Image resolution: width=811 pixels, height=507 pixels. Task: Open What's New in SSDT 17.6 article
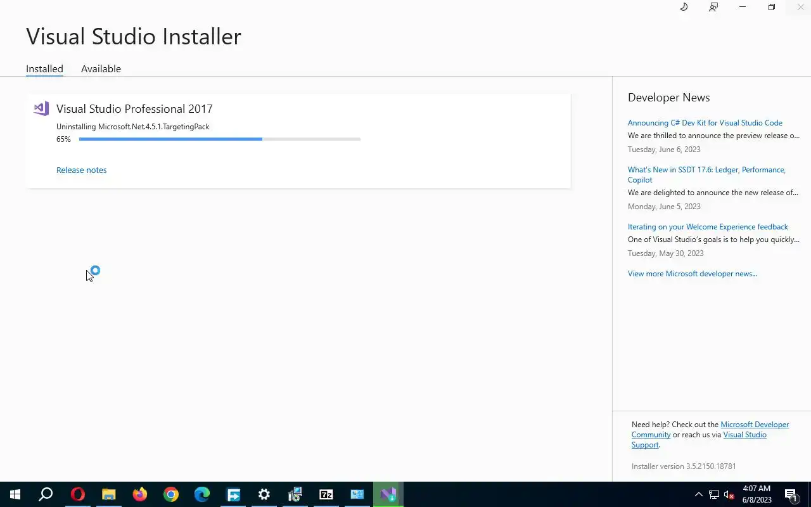point(706,175)
